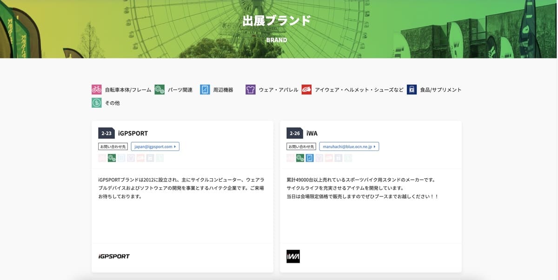Click iGPSPORT card's faded peripheral device icon

(121, 158)
